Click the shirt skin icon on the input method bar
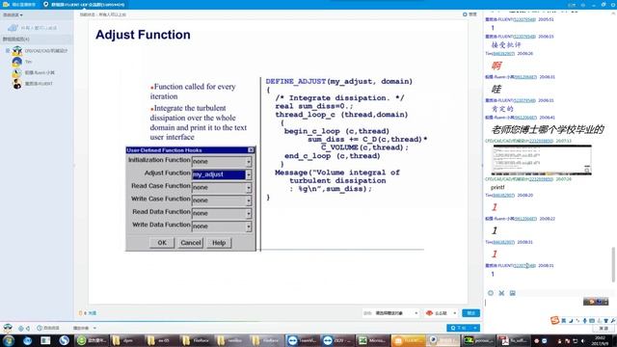 click(x=606, y=321)
